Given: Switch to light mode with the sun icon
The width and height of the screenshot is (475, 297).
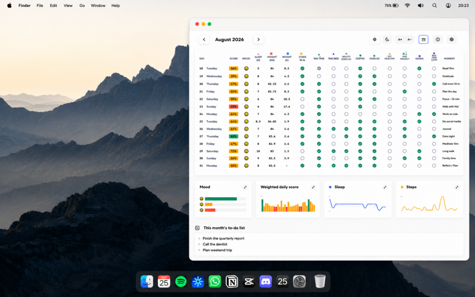Looking at the screenshot, I should coord(374,39).
